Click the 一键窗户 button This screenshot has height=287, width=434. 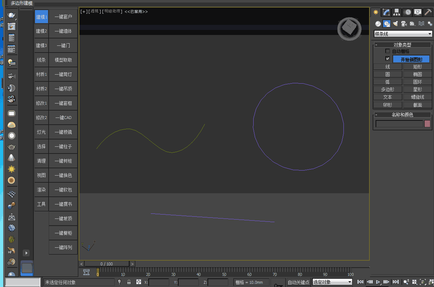click(x=63, y=17)
